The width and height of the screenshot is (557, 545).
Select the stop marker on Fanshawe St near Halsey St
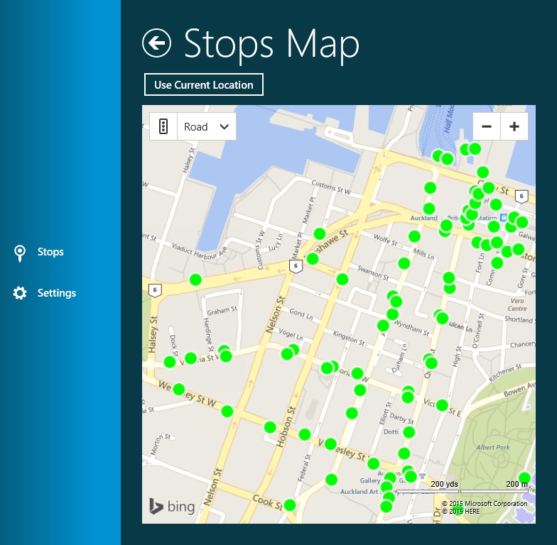195,280
